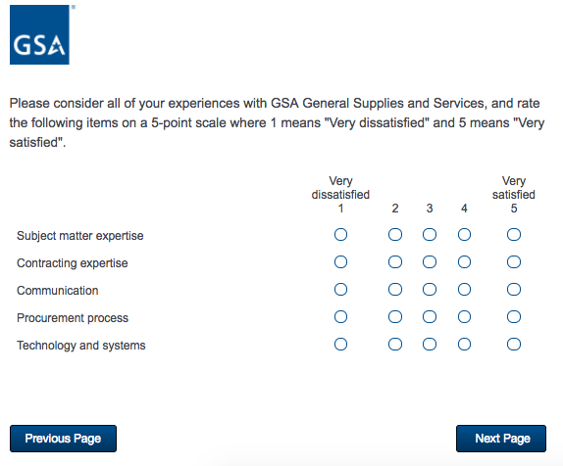Click the GSA logo
Screen dimensions: 563x466
(39, 35)
